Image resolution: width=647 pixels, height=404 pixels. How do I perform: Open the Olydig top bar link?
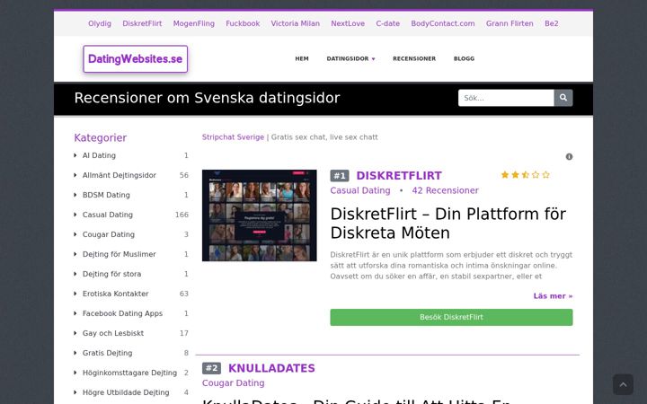coord(100,23)
